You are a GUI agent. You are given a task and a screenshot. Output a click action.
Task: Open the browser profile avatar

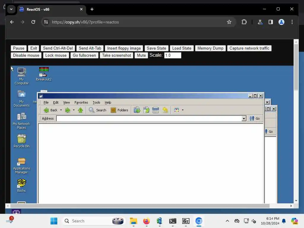[281, 22]
